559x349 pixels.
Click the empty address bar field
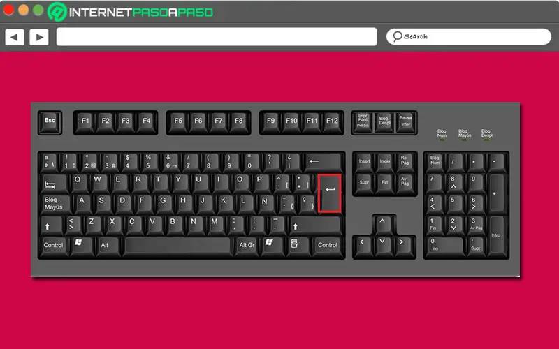pyautogui.click(x=217, y=37)
